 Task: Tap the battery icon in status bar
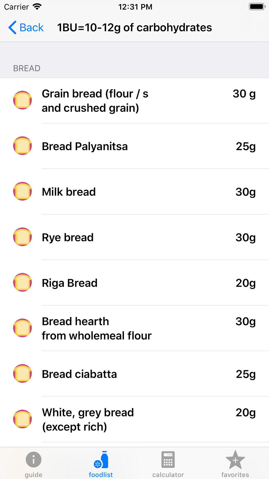coord(257,7)
